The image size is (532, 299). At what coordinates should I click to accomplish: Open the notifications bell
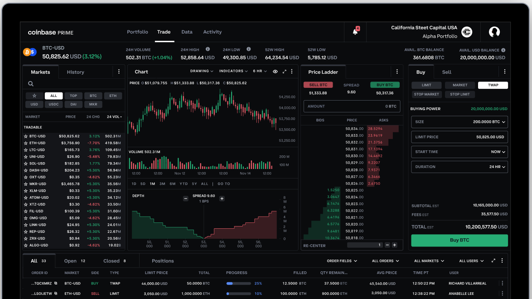[x=355, y=32]
